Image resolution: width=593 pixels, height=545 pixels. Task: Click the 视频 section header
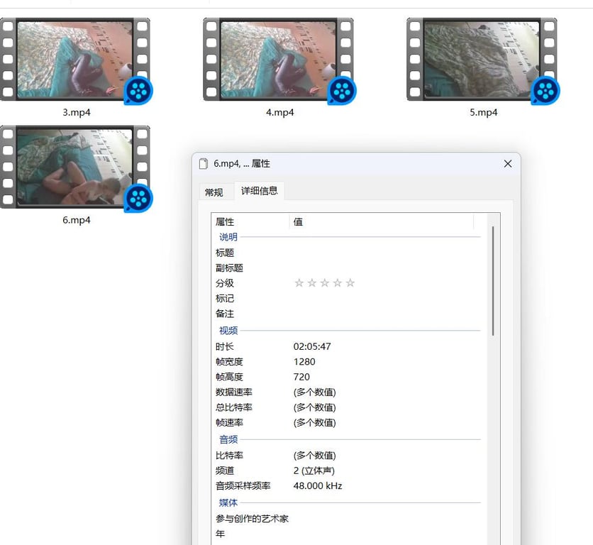[228, 331]
